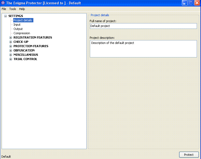This screenshot has width=201, height=159.
Task: Open the File menu
Action: [x=4, y=9]
